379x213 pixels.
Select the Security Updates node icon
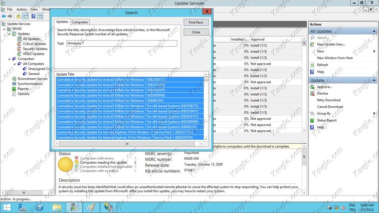tap(20, 49)
